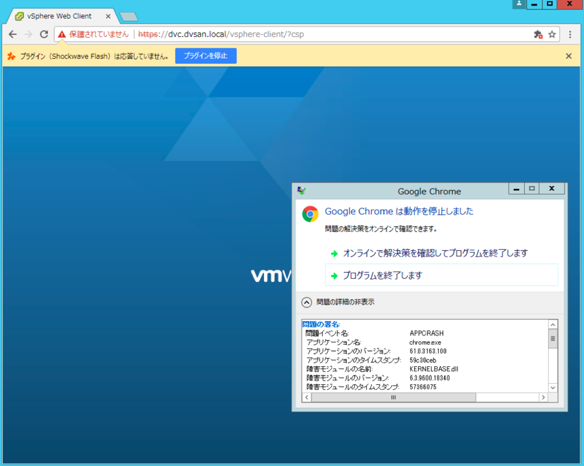The height and width of the screenshot is (466, 584).
Task: Collapse 問題の詳細の非表示 details section
Action: coord(338,302)
